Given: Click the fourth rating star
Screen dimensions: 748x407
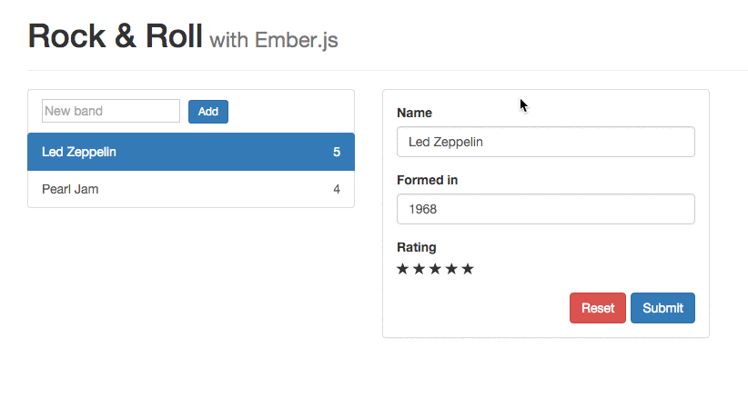Looking at the screenshot, I should 451,269.
